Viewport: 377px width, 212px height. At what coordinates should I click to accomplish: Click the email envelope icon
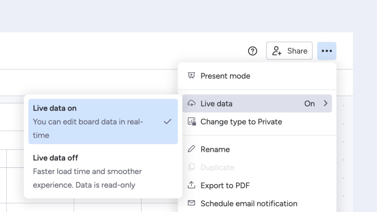[192, 203]
